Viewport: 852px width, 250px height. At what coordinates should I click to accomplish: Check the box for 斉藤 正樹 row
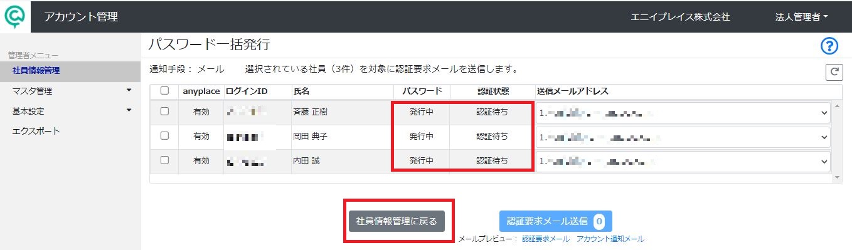click(164, 111)
